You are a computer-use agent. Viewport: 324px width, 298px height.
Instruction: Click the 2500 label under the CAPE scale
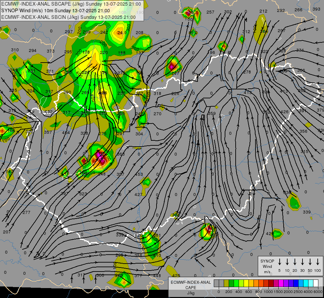click(x=298, y=292)
